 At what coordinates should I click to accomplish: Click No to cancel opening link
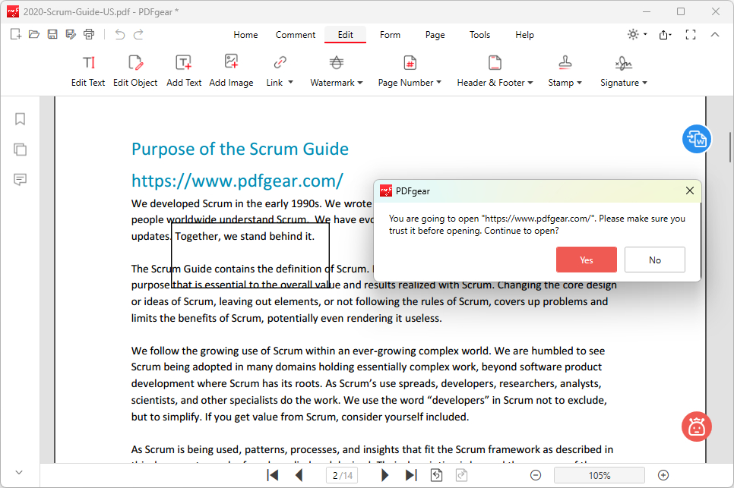pyautogui.click(x=654, y=260)
